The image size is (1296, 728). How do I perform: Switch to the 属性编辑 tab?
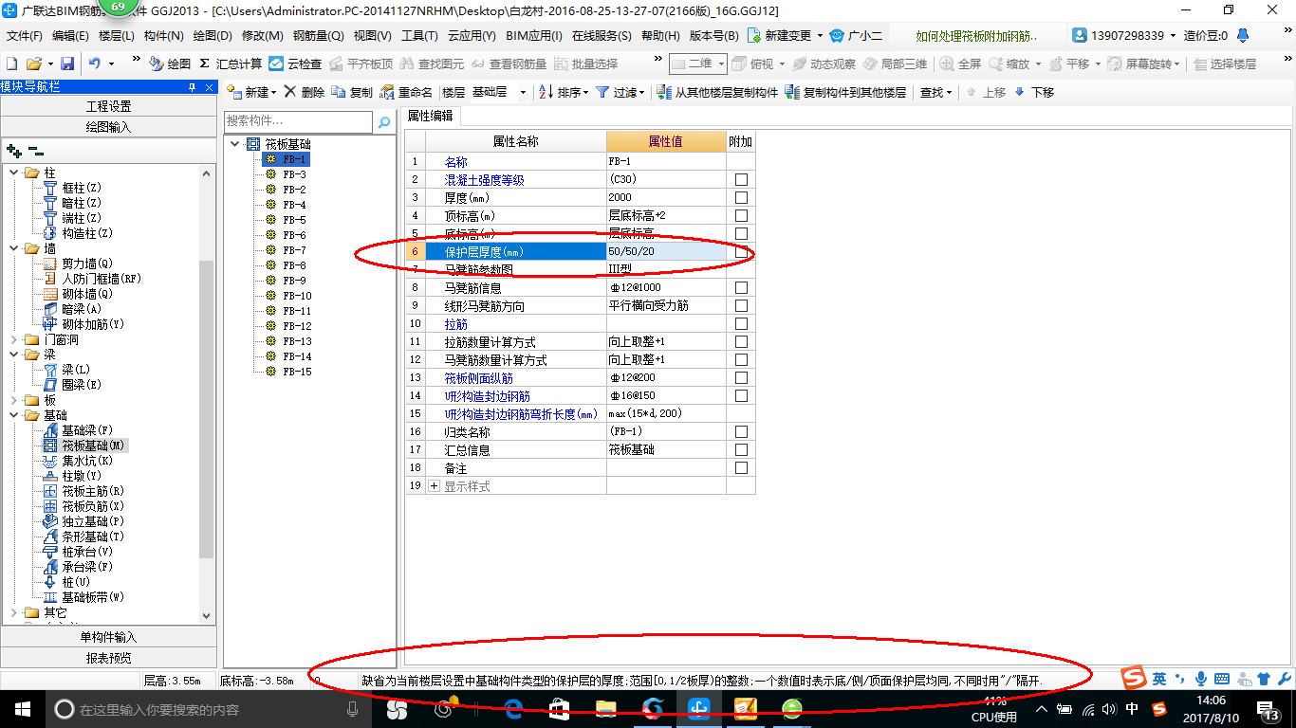tap(431, 116)
